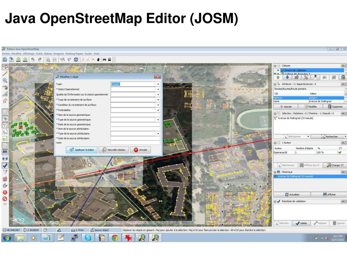Click Annuler in the dialog
This screenshot has height=260, width=347.
(x=140, y=150)
